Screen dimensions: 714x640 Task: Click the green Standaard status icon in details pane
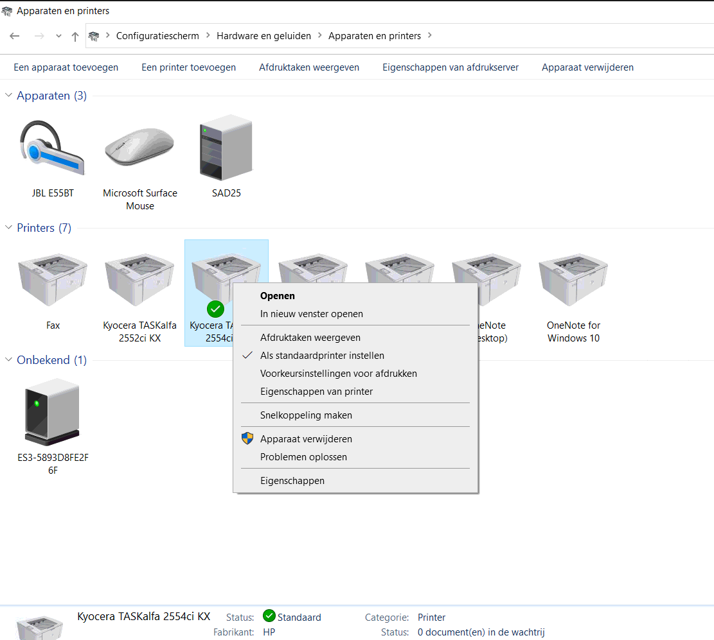[269, 616]
